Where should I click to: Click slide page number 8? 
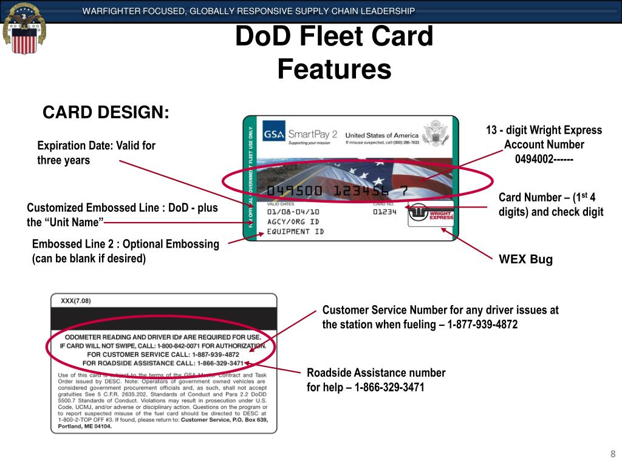613,454
